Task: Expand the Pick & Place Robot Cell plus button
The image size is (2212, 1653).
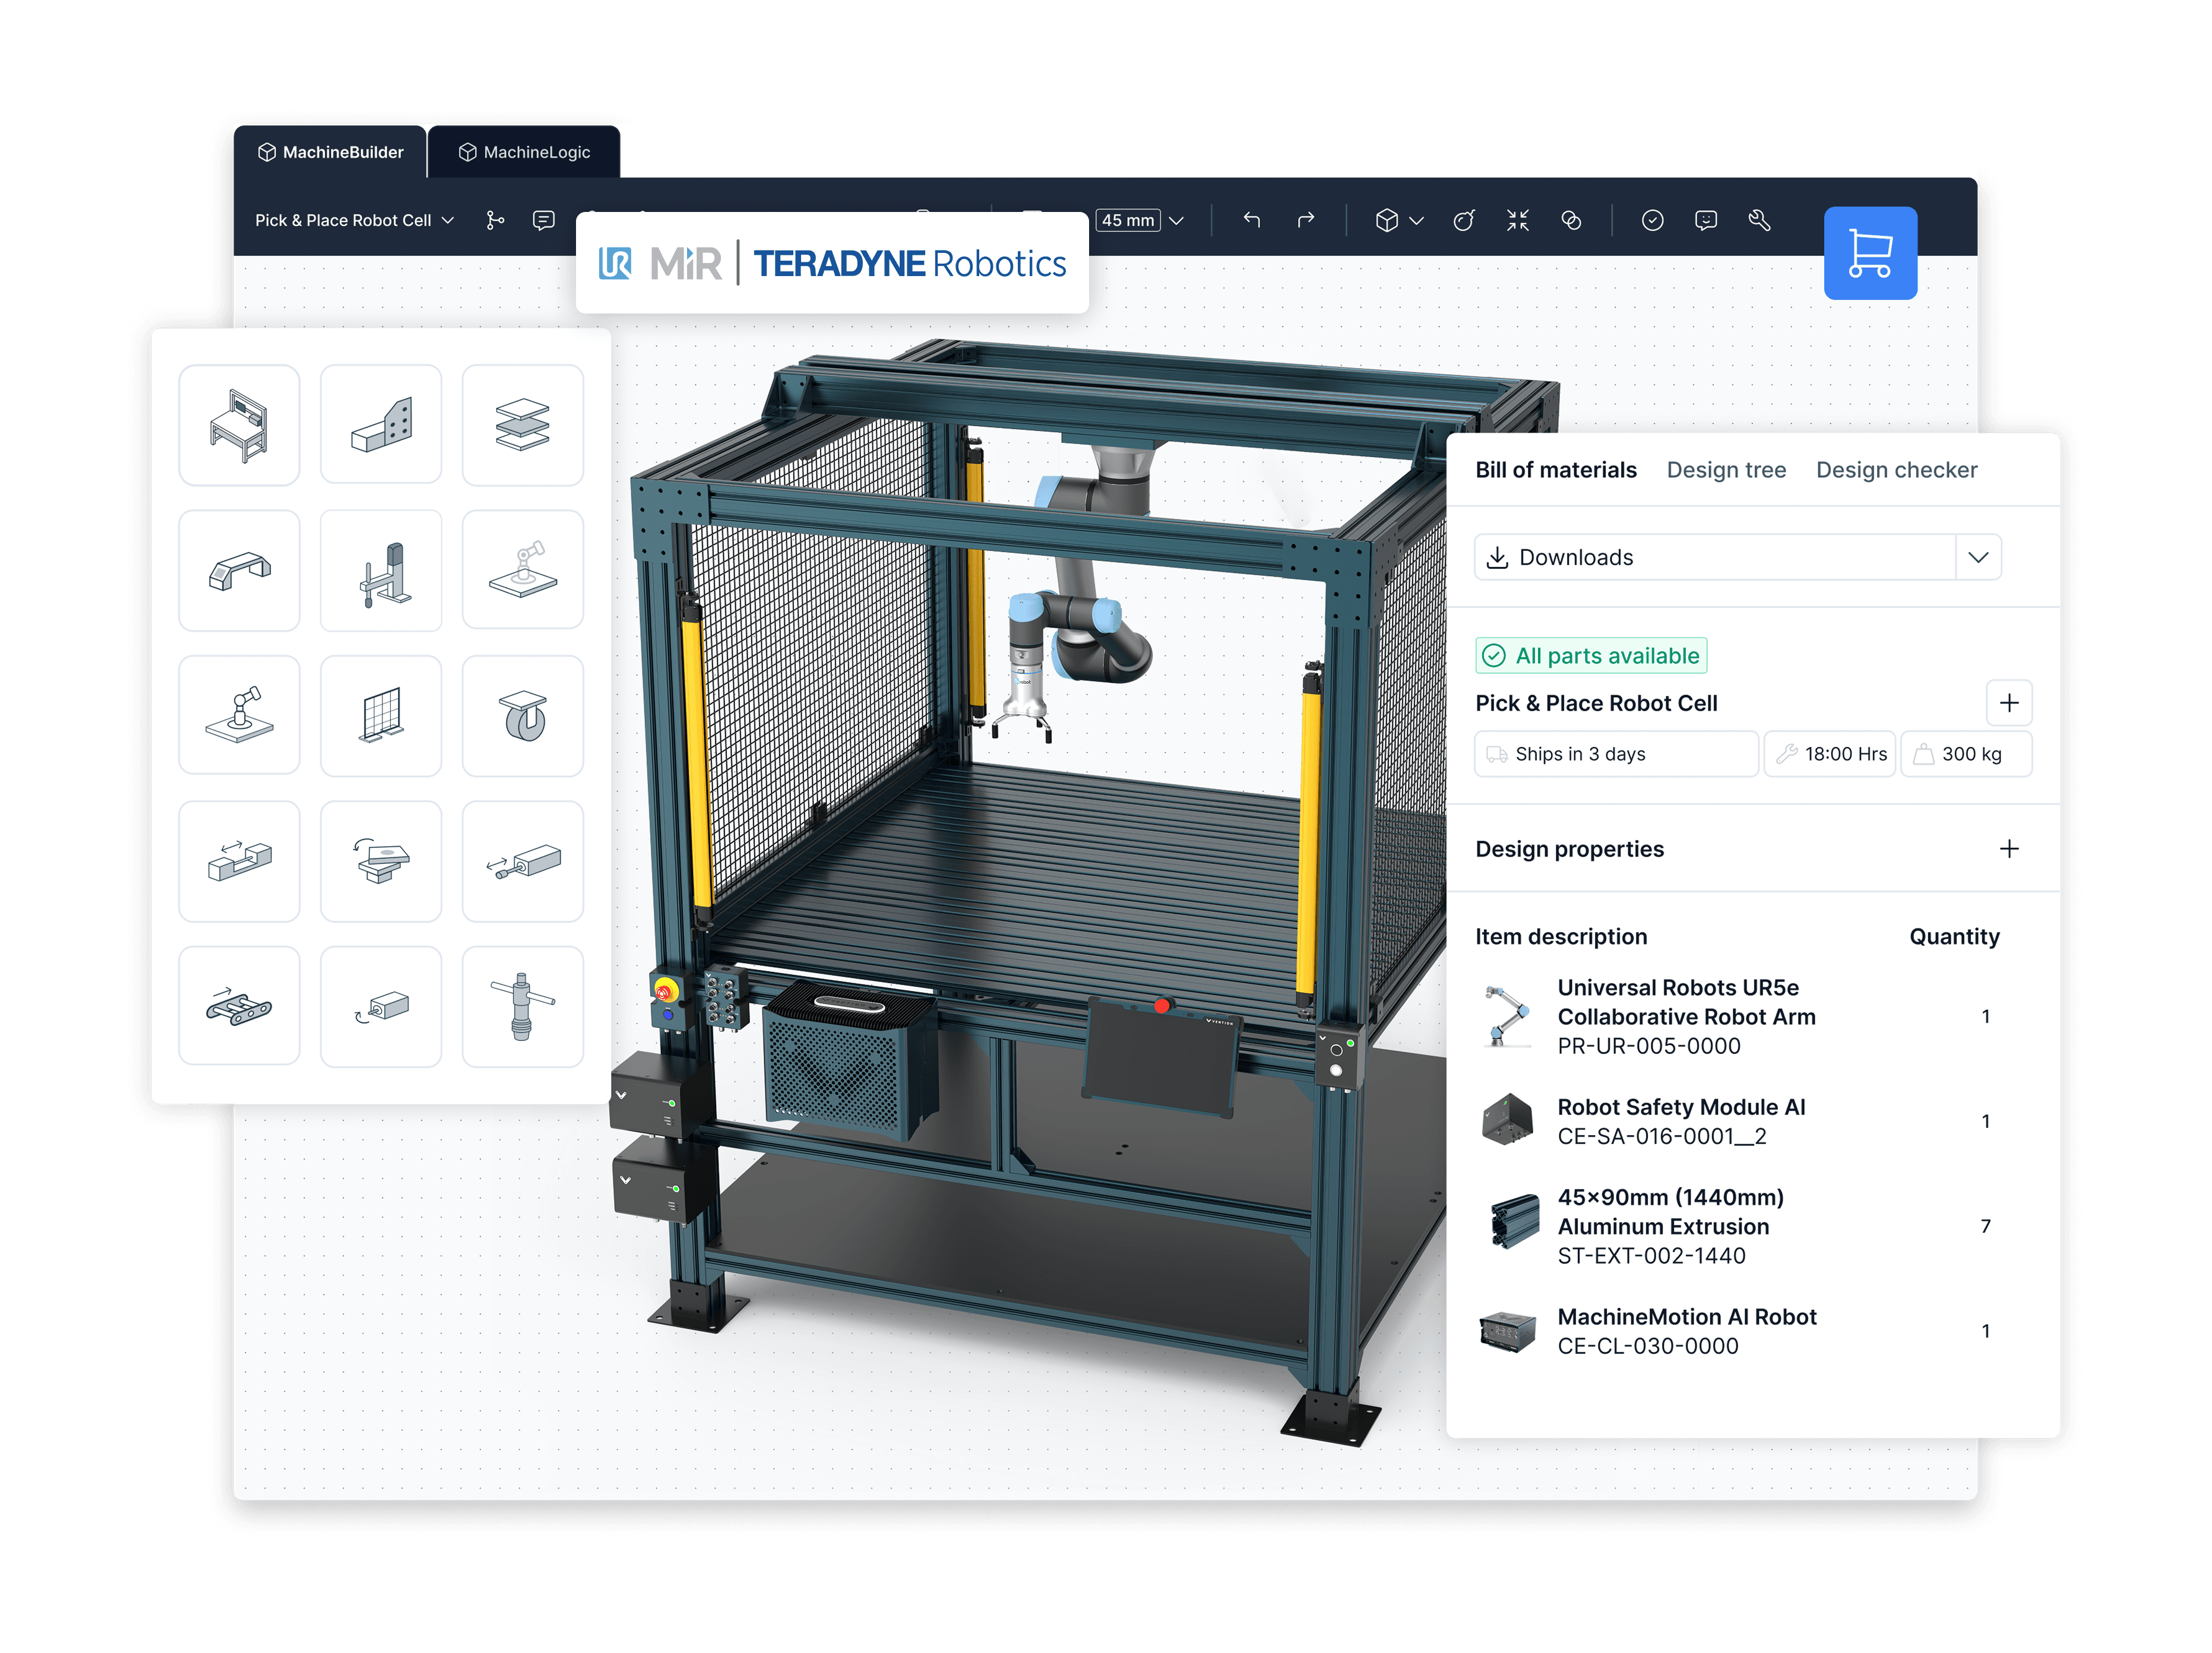Action: 2009,703
